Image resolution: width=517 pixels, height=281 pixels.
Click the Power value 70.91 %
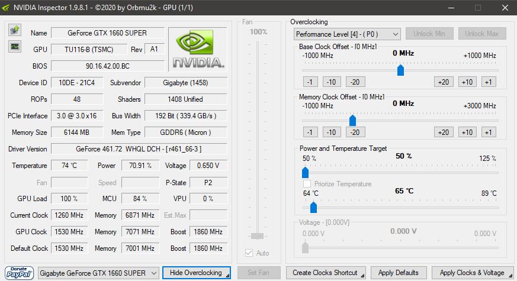(x=140, y=166)
